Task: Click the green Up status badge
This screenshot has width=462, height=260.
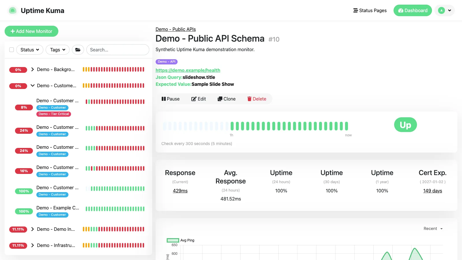Action: tap(405, 125)
